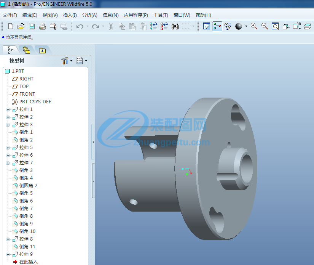Undo the last action
The width and height of the screenshot is (314, 265).
80,26
